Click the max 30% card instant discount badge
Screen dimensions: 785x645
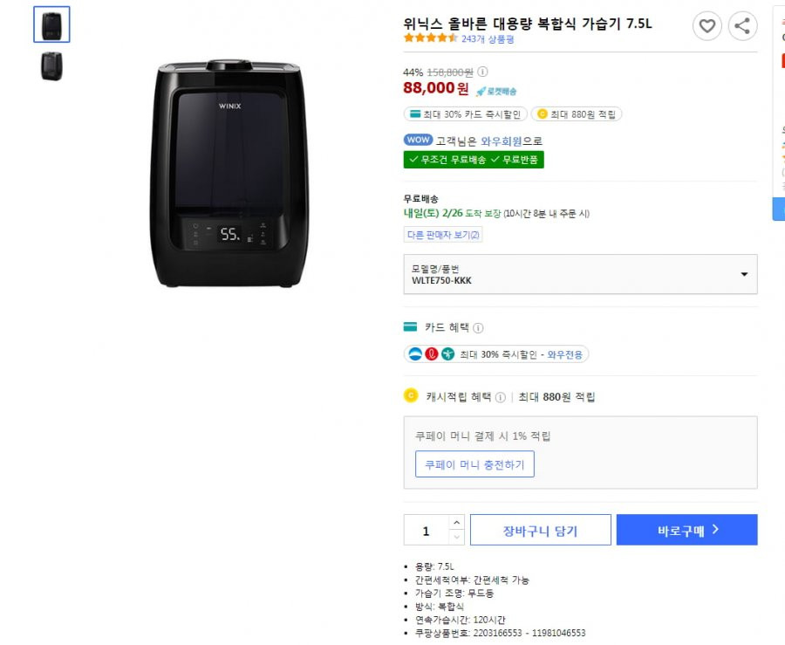tap(466, 114)
